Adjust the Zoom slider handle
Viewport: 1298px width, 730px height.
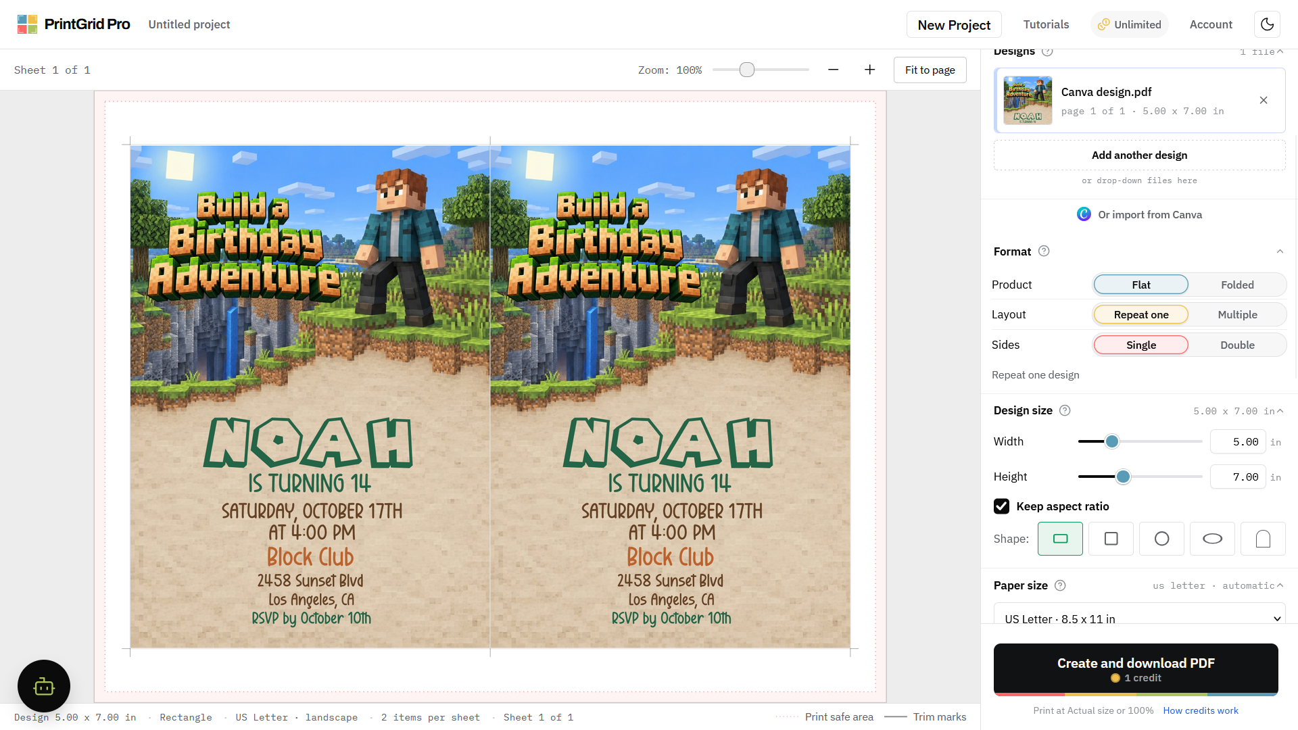[x=747, y=70]
